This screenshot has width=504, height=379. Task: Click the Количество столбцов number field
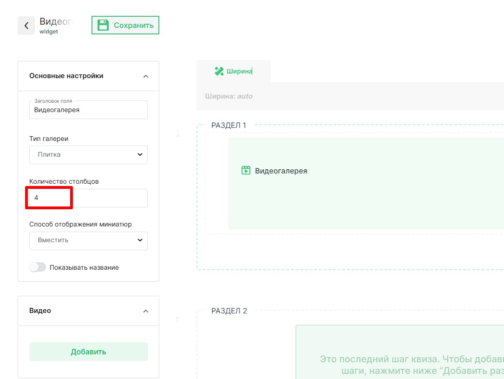(x=88, y=198)
